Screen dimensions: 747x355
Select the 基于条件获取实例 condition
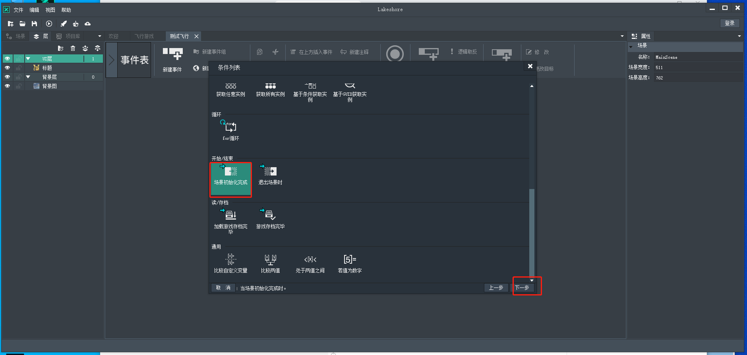(x=310, y=92)
